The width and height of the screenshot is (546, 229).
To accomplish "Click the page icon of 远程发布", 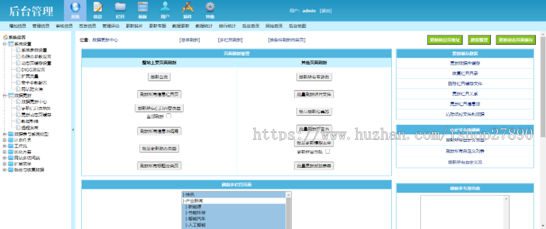I will pyautogui.click(x=18, y=128).
